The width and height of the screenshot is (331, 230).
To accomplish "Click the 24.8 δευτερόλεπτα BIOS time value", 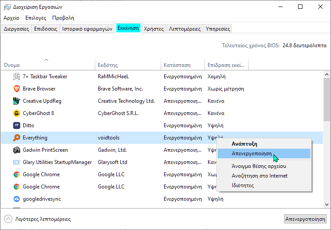I will coord(305,45).
